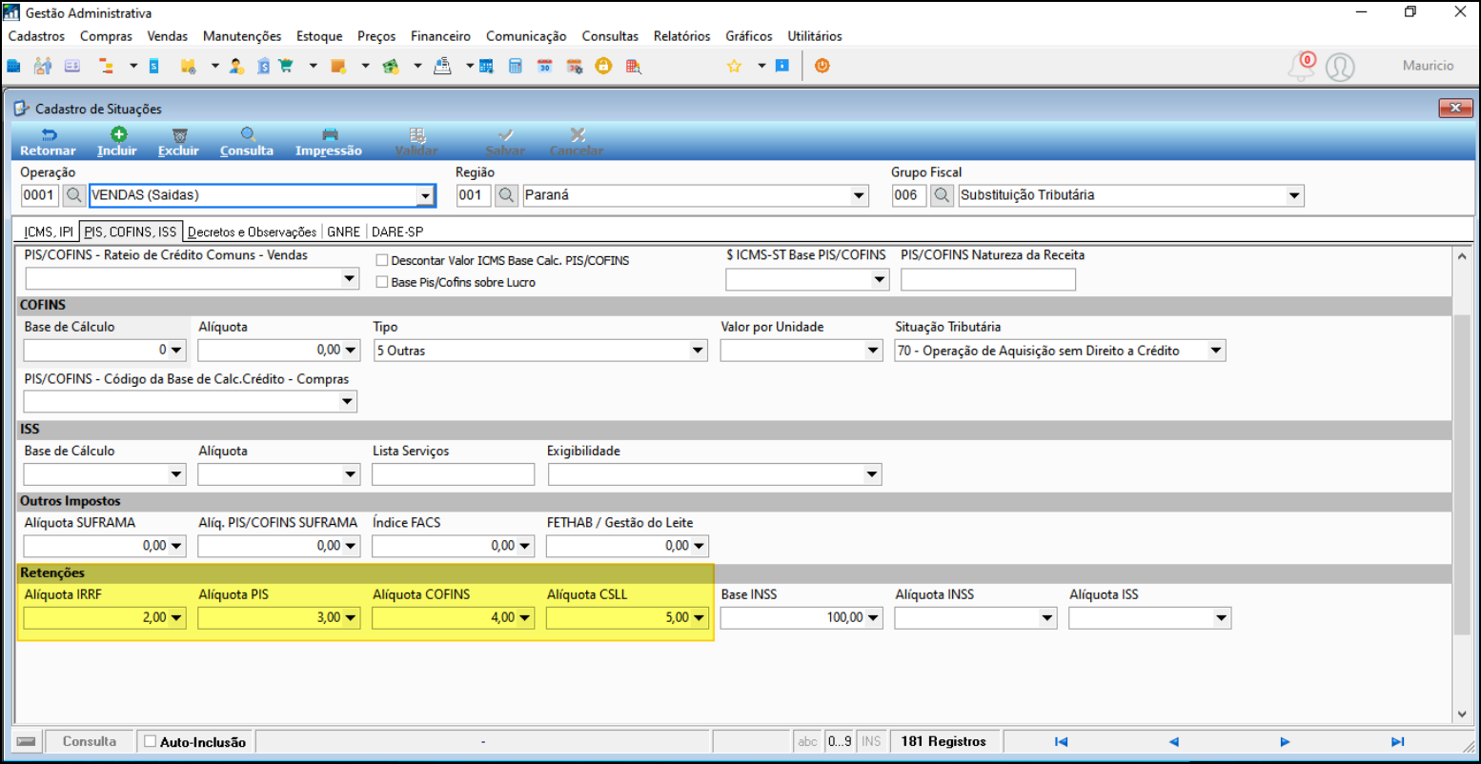Click the Impressão printer icon
1481x764 pixels.
[329, 135]
